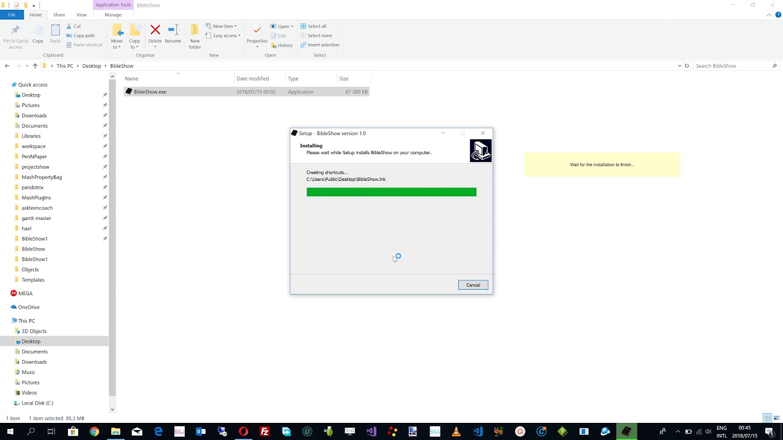The width and height of the screenshot is (783, 440).
Task: Show hidden system tray icons chevron
Action: pos(677,431)
